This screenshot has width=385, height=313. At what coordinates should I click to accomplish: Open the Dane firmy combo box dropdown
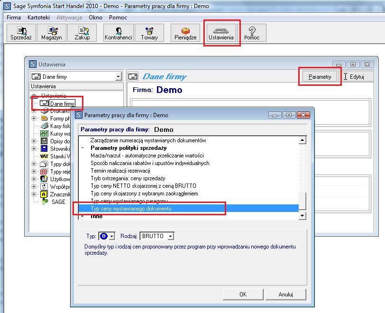click(x=119, y=77)
